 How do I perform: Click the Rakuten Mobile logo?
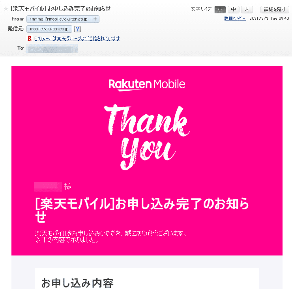pyautogui.click(x=147, y=85)
